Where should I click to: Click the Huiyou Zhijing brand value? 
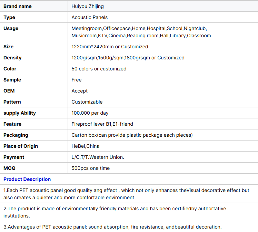pos(88,6)
